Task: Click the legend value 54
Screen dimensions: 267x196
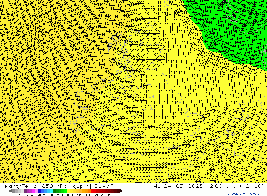Action: point(121,195)
